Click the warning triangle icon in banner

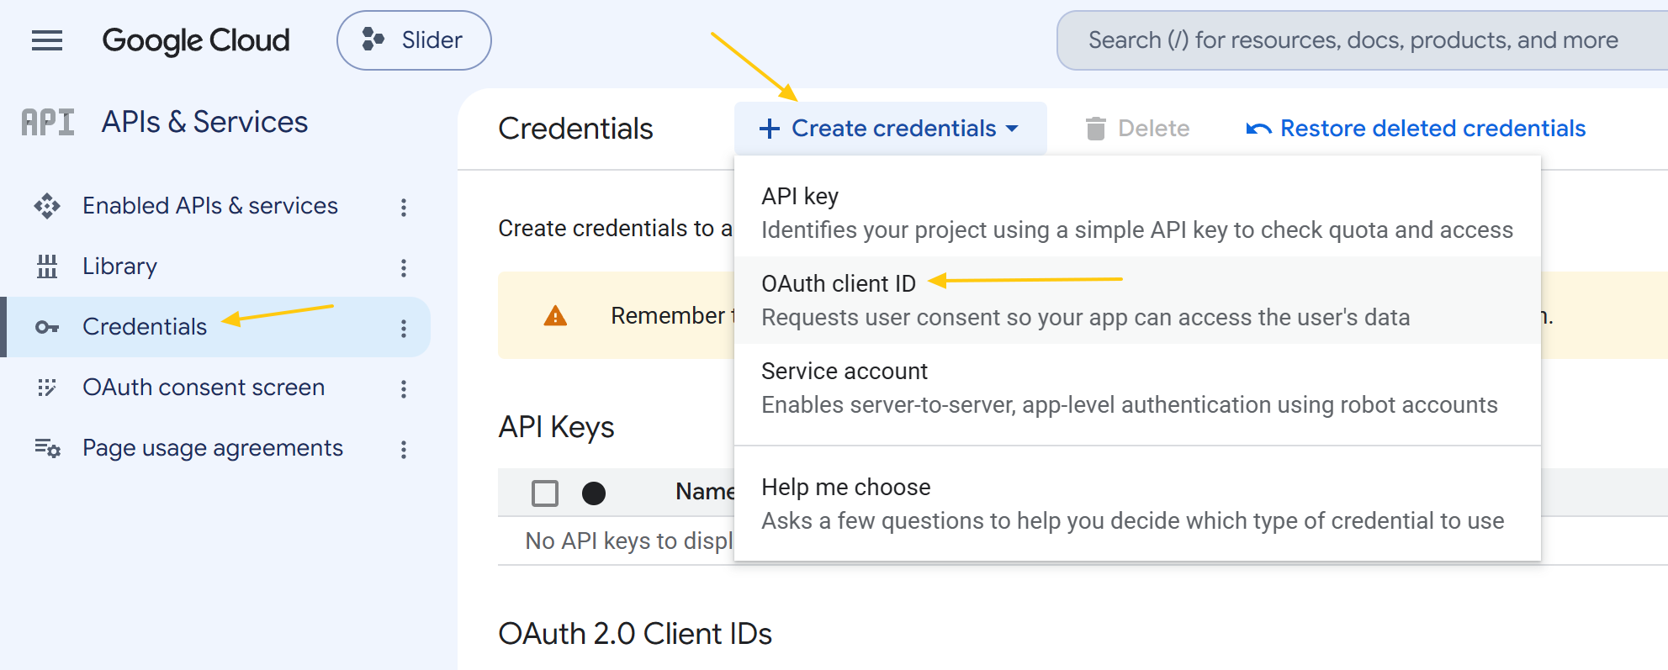pyautogui.click(x=555, y=316)
